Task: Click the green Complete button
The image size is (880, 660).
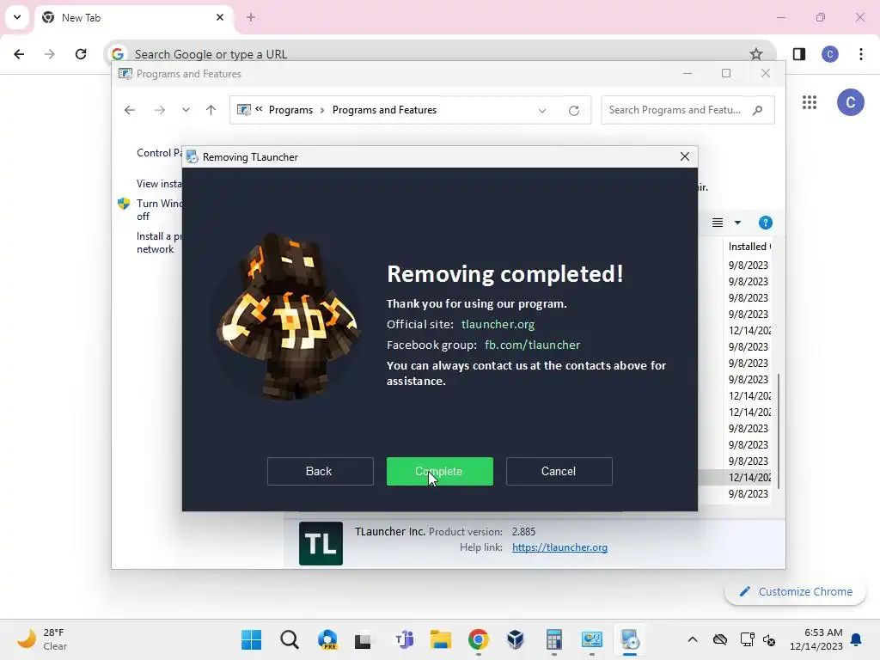Action: [x=439, y=472]
